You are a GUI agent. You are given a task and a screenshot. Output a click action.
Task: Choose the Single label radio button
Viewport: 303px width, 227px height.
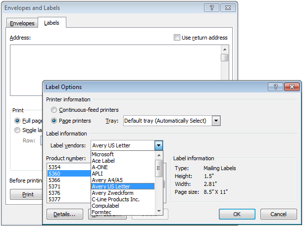pyautogui.click(x=17, y=130)
